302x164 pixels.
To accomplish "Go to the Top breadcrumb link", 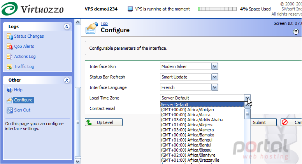I will coord(104,23).
